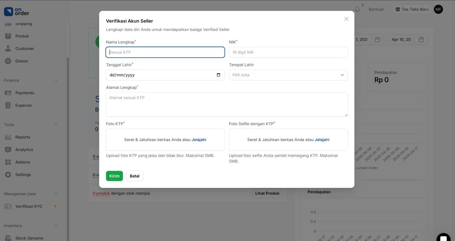Open the Settings menu item

click(23, 174)
